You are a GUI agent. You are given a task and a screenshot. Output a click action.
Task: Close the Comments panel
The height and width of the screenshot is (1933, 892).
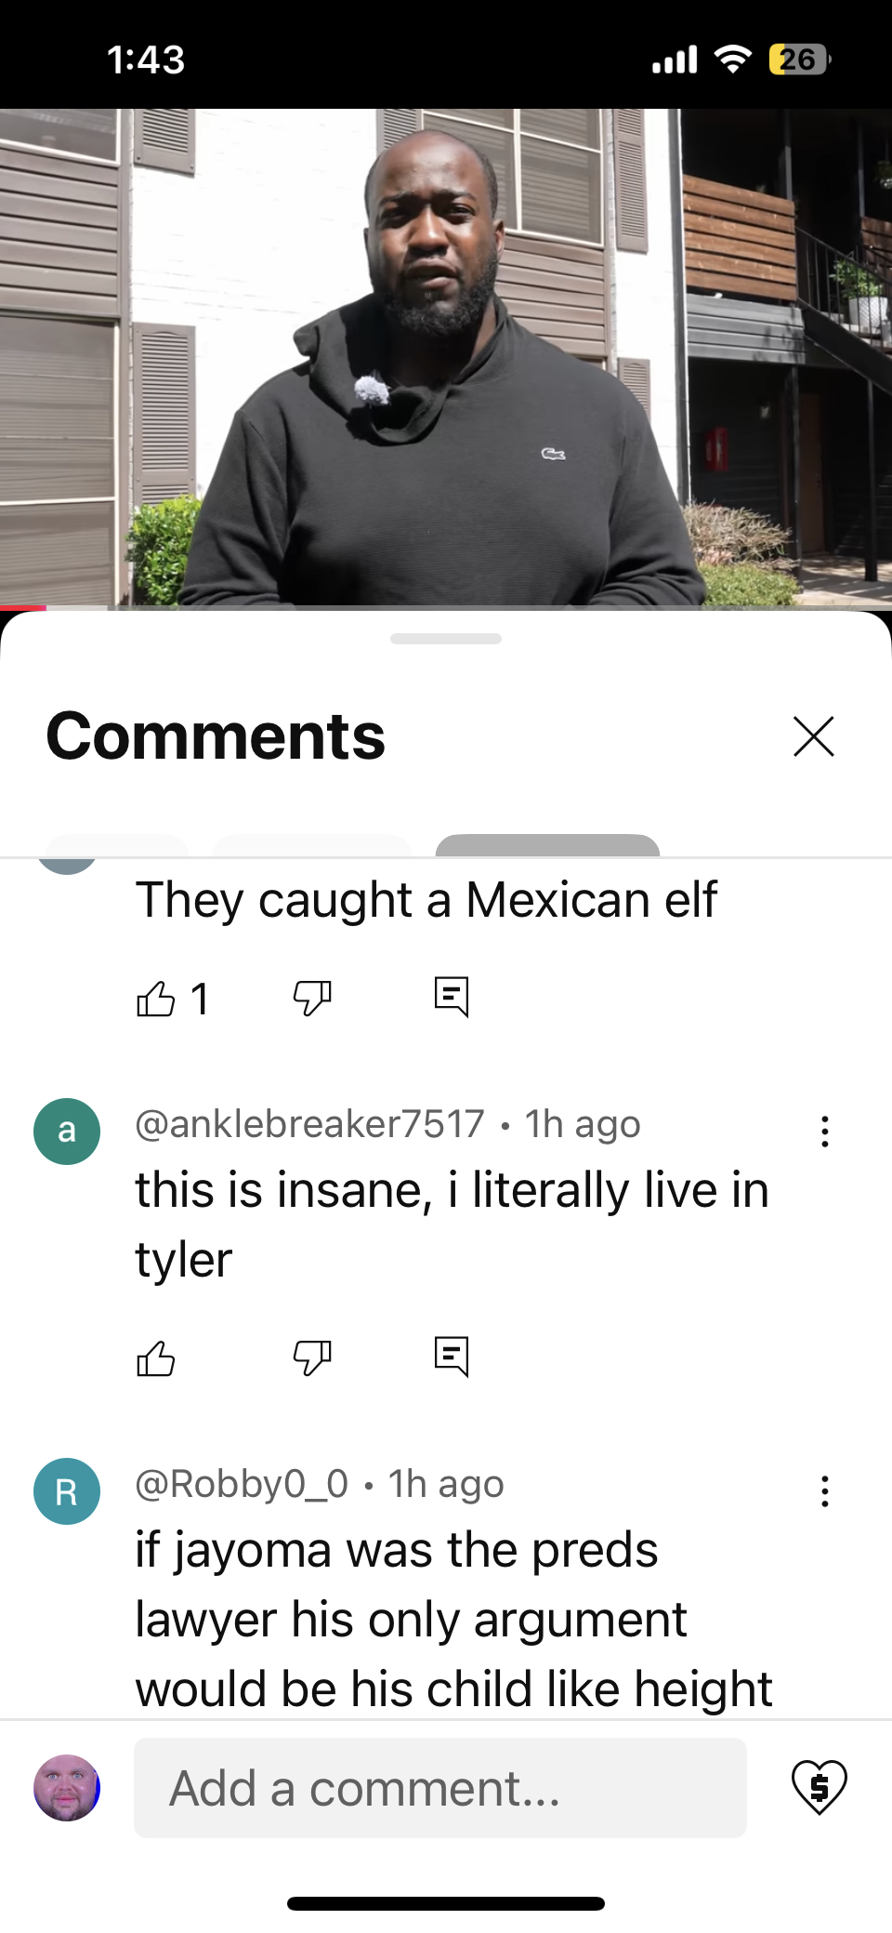[814, 736]
